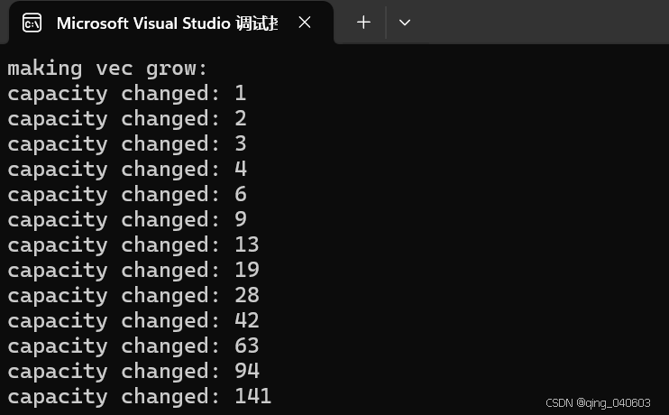Close the Microsoft Visual Studio console tab
Viewport: 669px width, 415px height.
305,23
